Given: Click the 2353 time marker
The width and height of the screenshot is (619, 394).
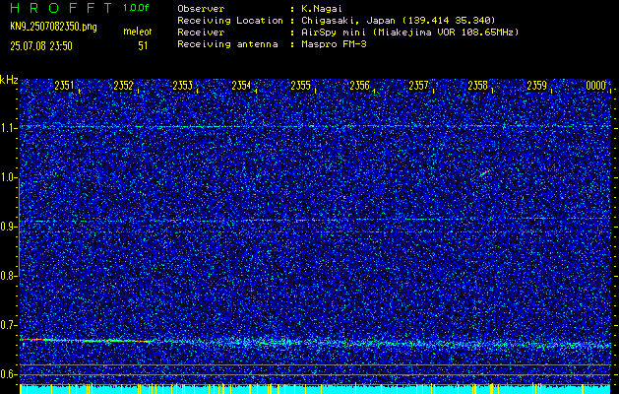Looking at the screenshot, I should [182, 86].
